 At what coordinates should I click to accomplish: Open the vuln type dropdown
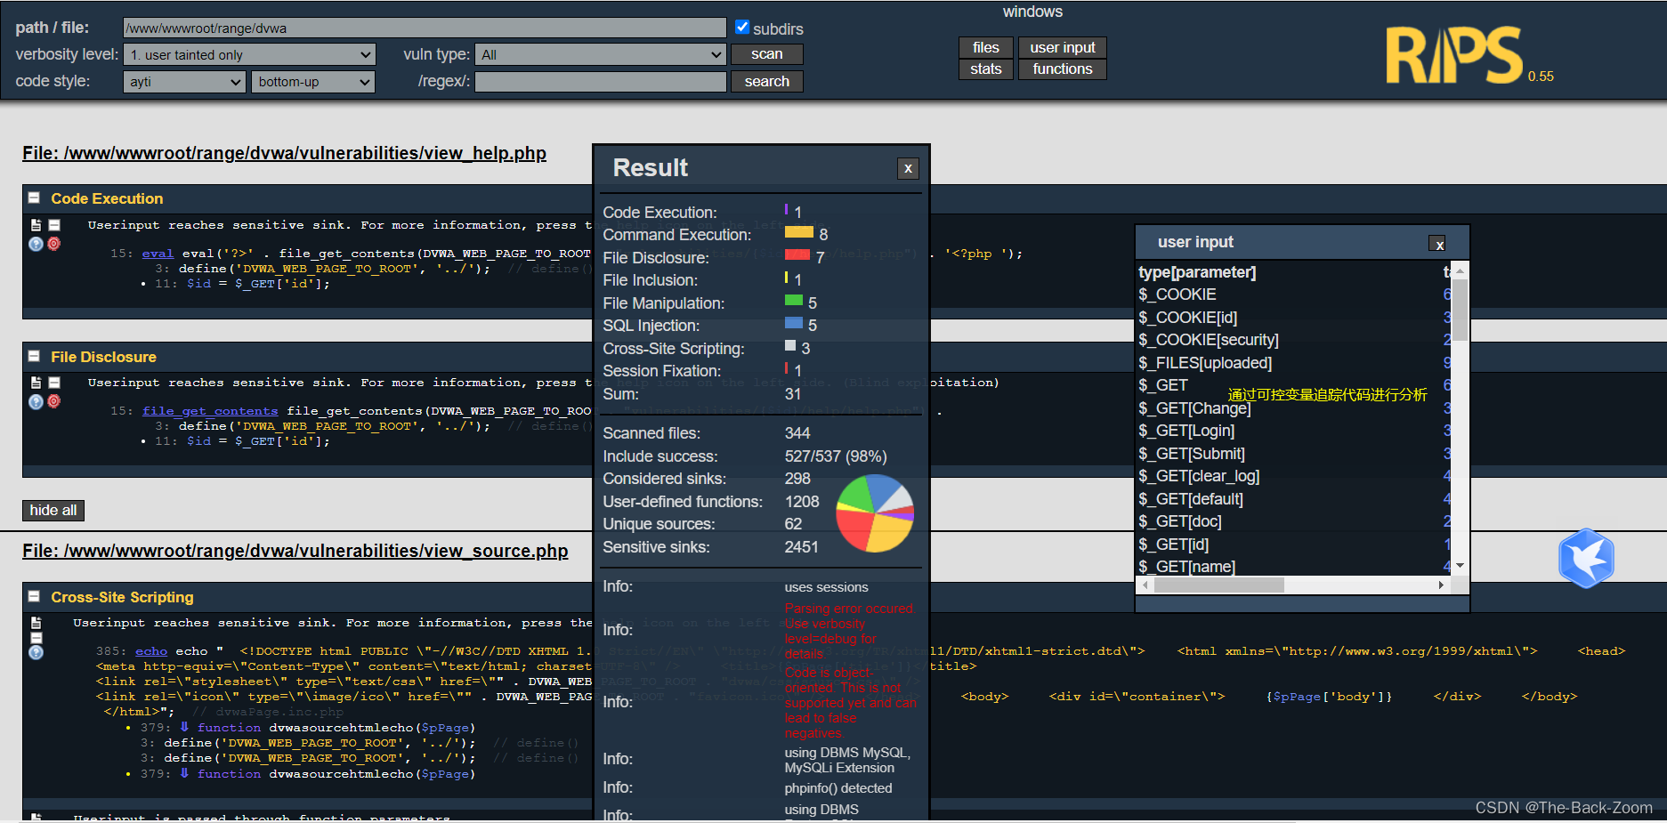pyautogui.click(x=601, y=55)
